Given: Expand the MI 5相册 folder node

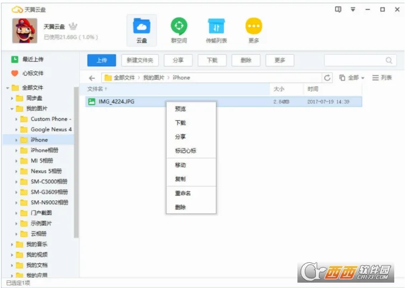Looking at the screenshot, I should 16,161.
